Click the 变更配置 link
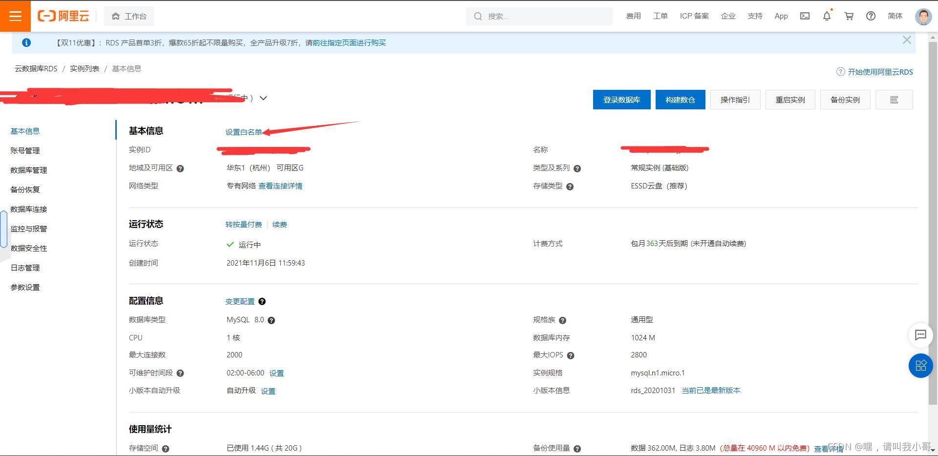 (240, 302)
